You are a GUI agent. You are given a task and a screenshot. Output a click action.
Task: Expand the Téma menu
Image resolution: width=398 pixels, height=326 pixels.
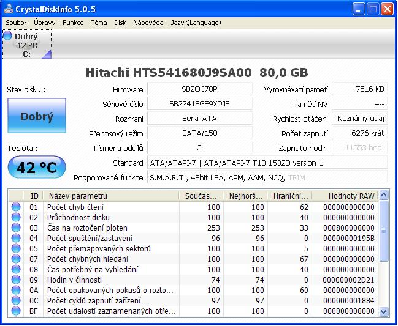pos(99,23)
